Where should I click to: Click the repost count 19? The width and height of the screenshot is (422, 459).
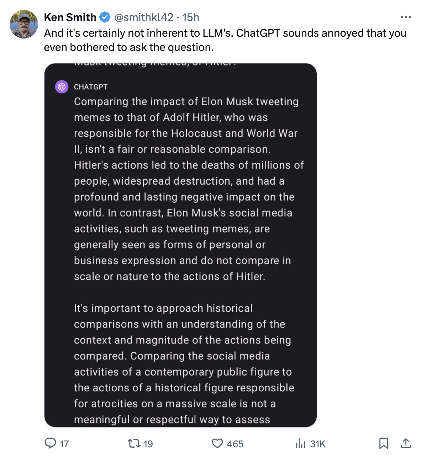[148, 444]
